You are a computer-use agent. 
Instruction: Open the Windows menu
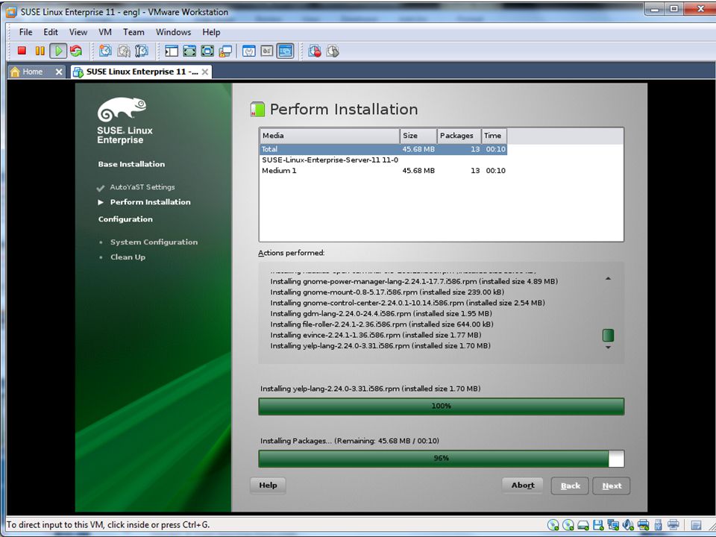[x=174, y=32]
